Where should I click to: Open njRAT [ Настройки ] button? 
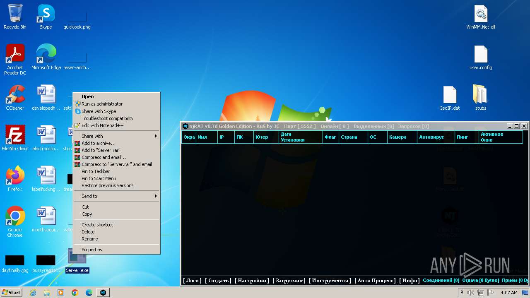coord(252,281)
